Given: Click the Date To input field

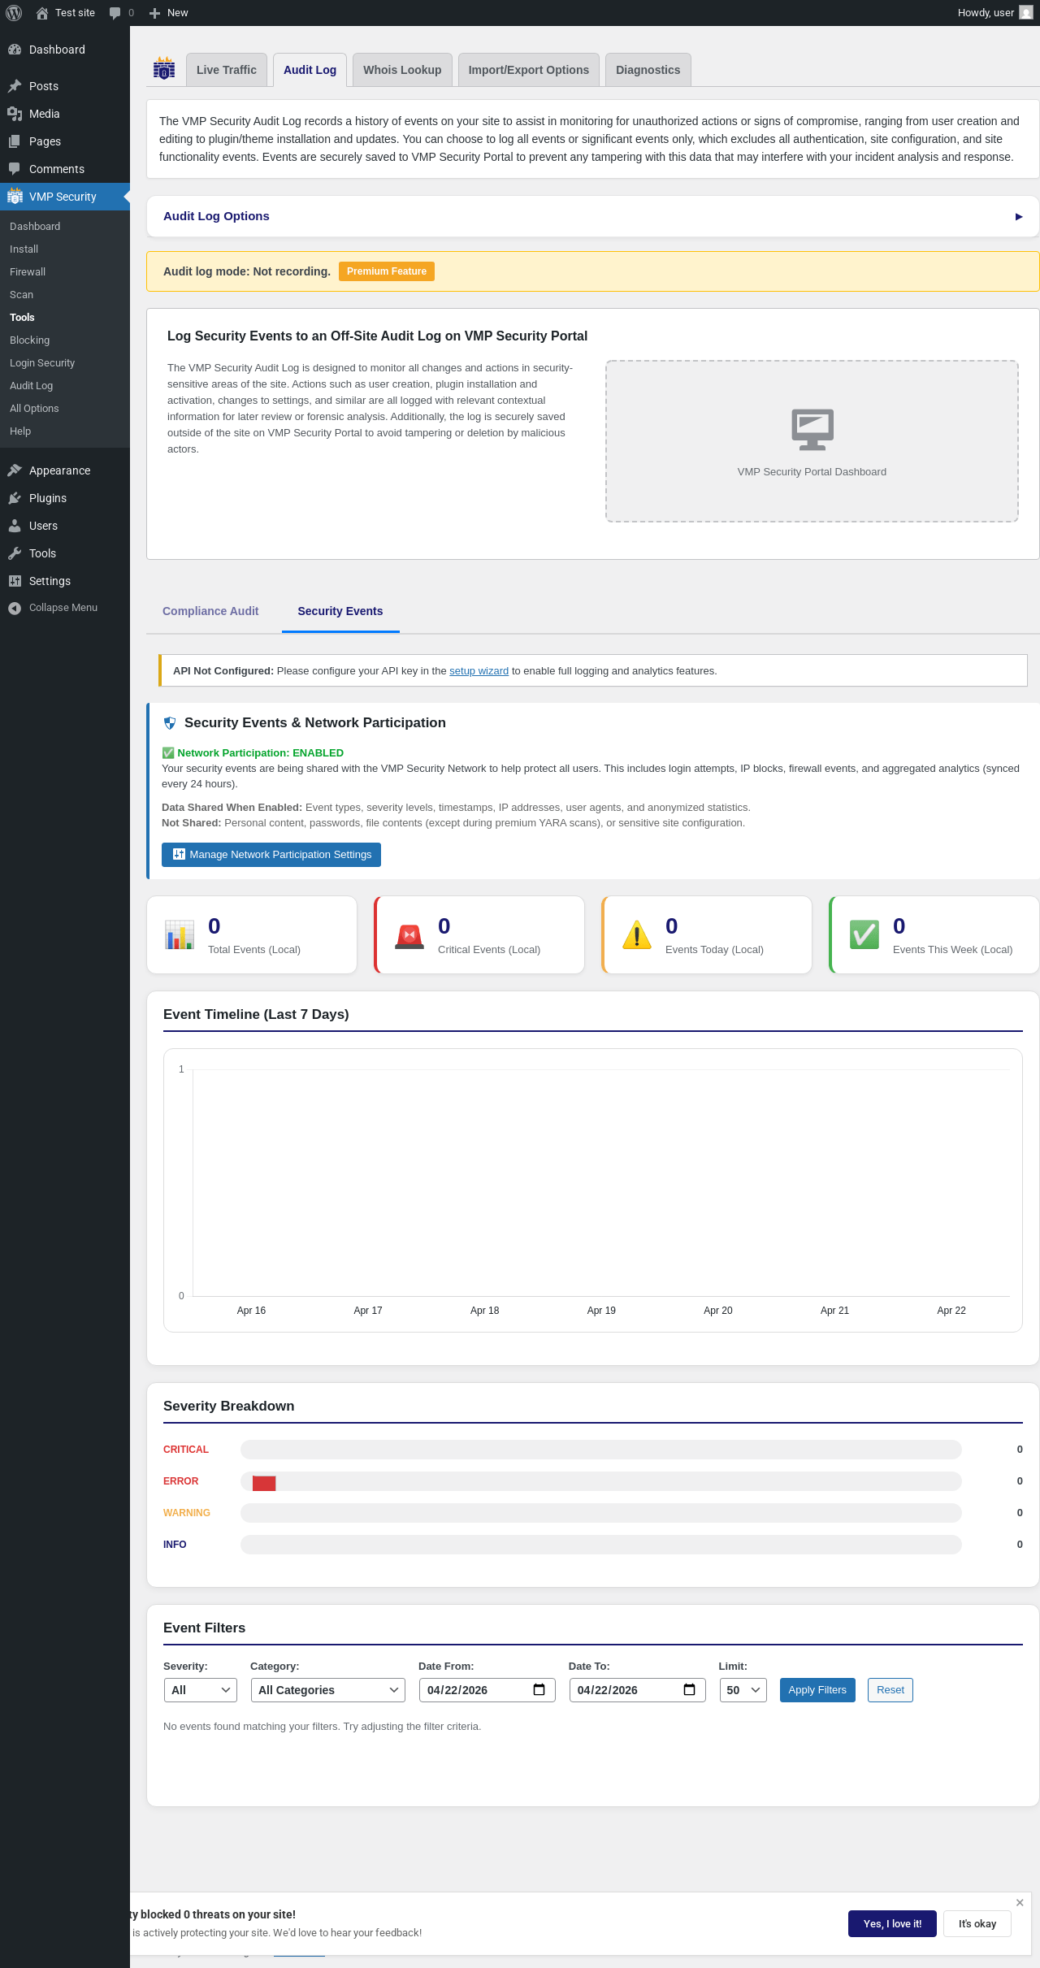Looking at the screenshot, I should pyautogui.click(x=638, y=1690).
